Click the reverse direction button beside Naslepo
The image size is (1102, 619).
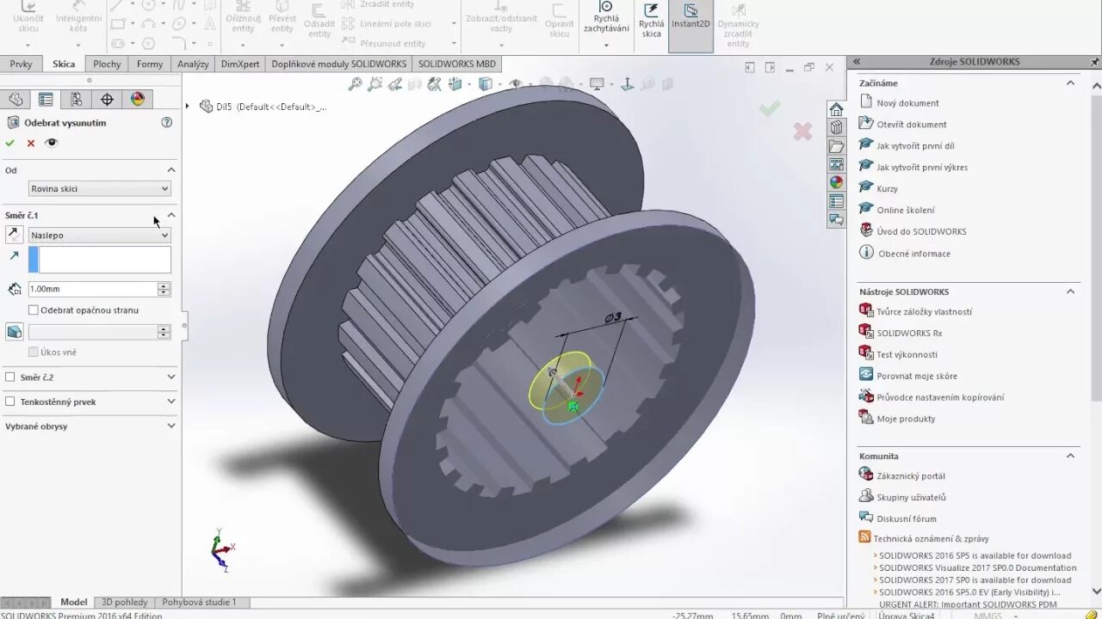tap(14, 235)
